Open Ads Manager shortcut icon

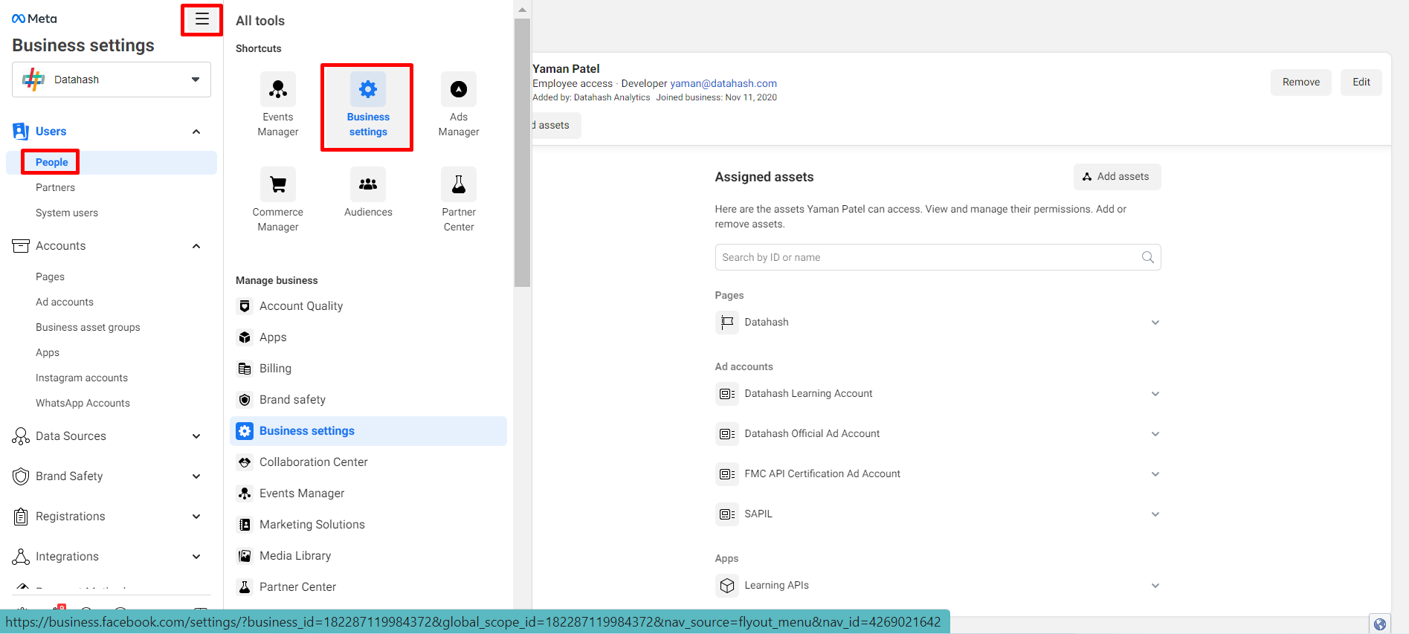[459, 89]
